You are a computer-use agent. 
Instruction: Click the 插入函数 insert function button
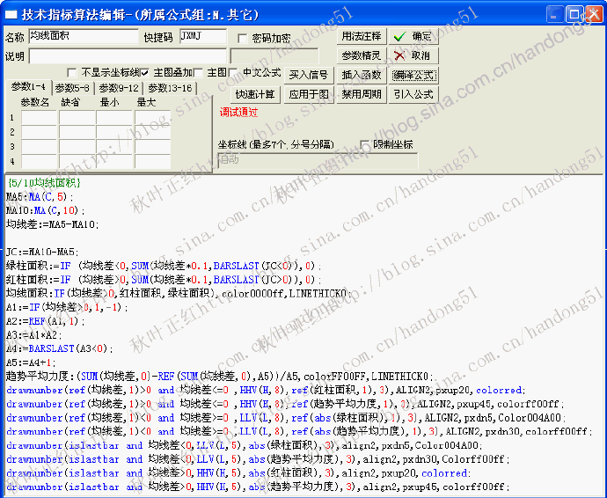pos(362,75)
